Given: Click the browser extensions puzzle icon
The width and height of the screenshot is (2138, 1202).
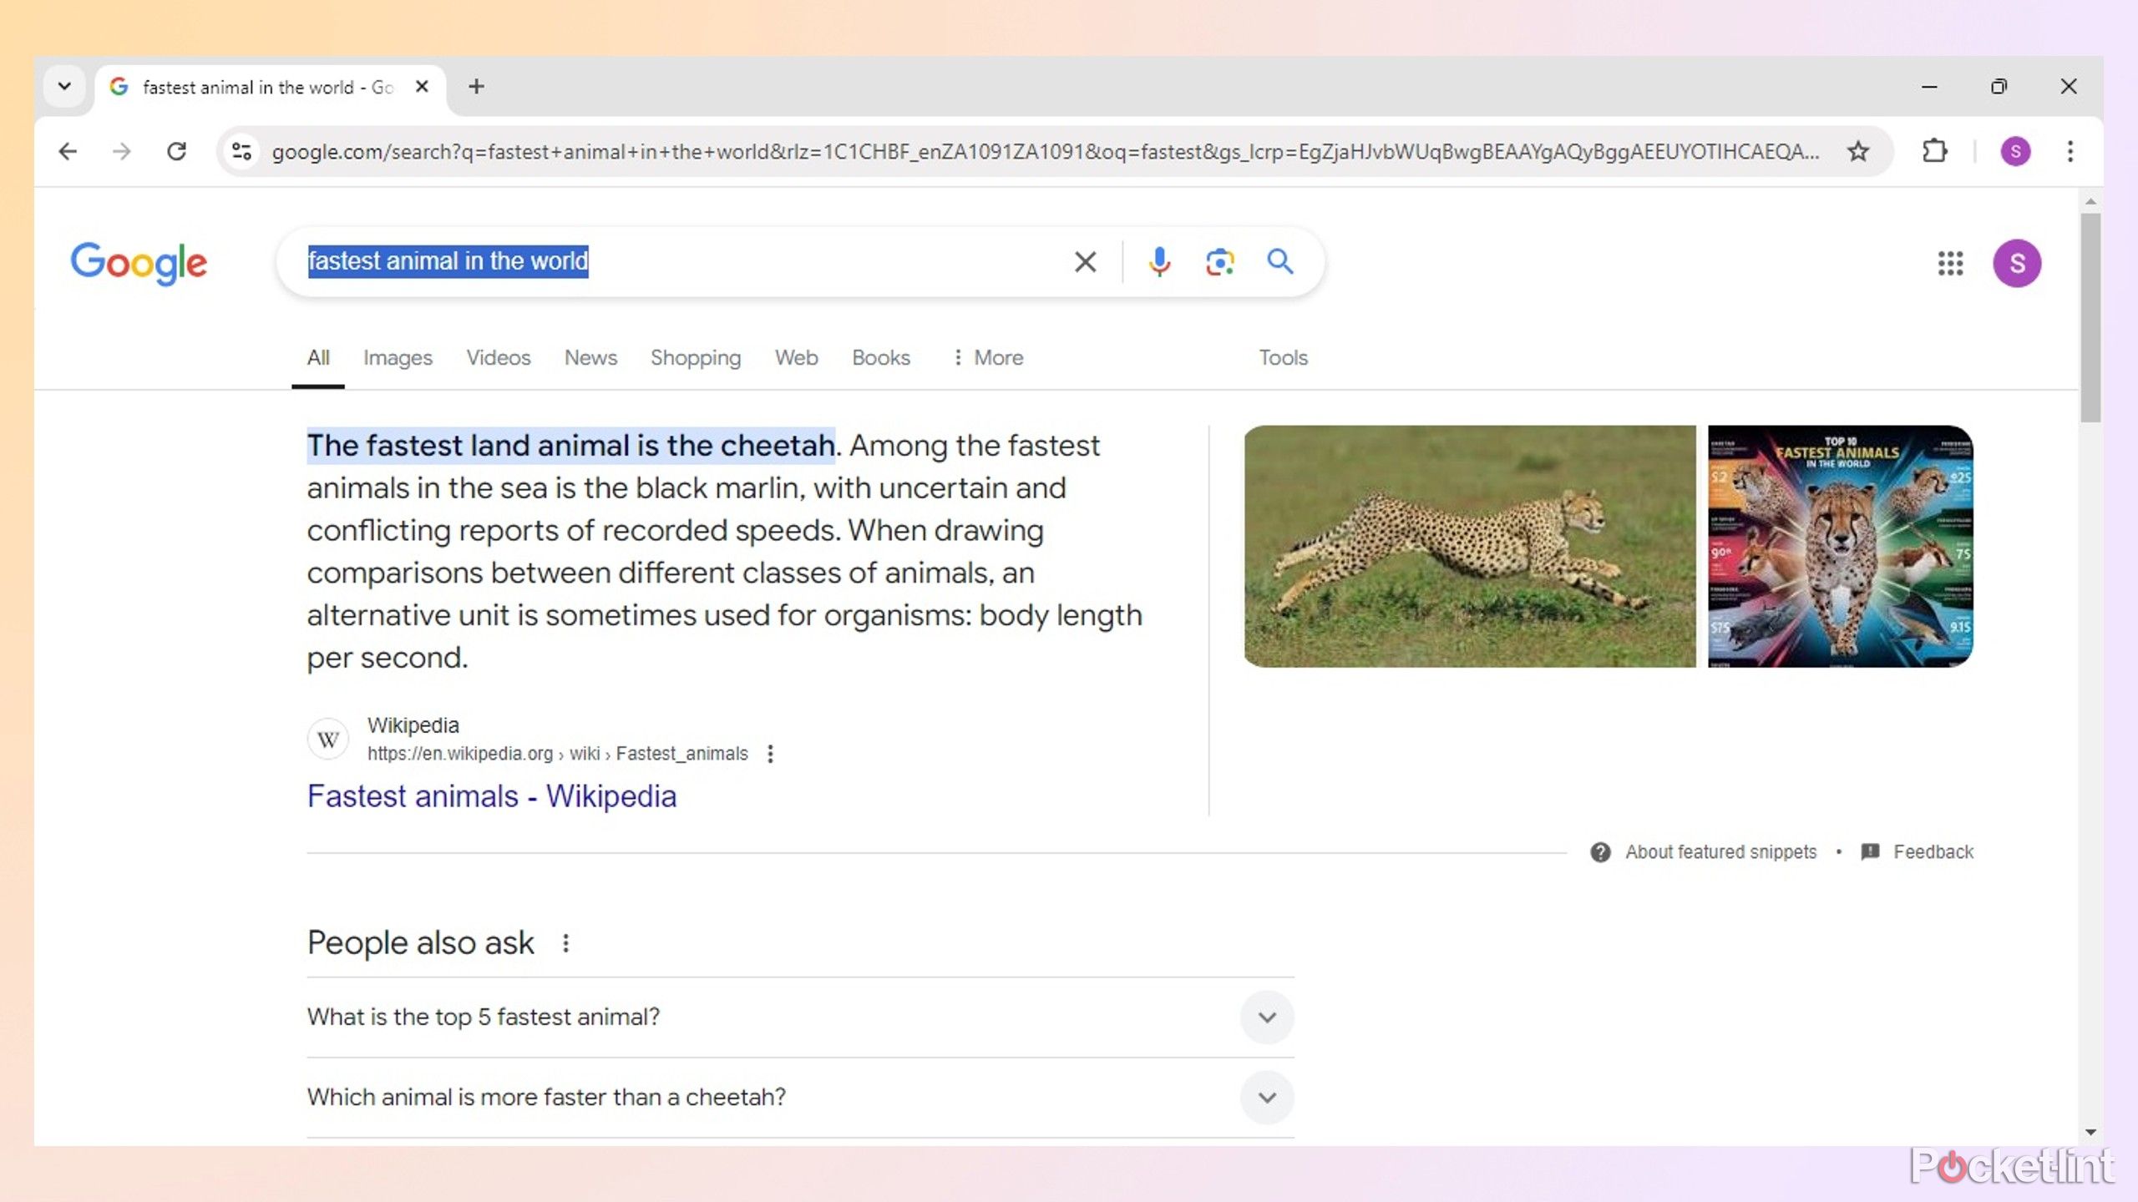Looking at the screenshot, I should click(x=1934, y=151).
